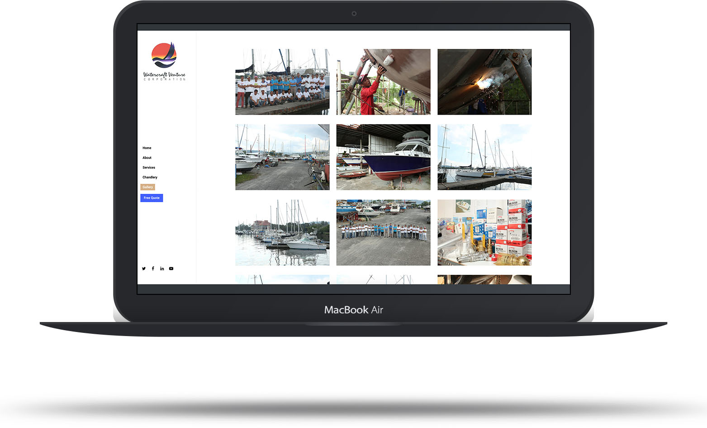Screen dimensions: 707x428
Task: Open the About menu item
Action: 147,158
